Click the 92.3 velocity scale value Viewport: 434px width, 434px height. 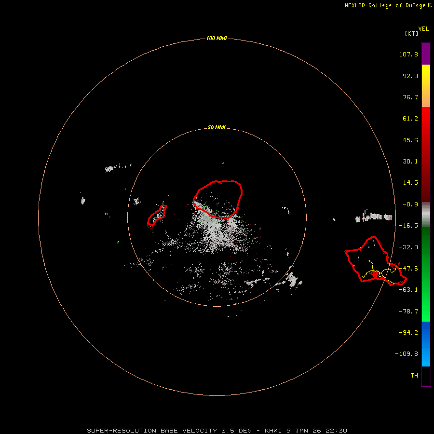[410, 76]
